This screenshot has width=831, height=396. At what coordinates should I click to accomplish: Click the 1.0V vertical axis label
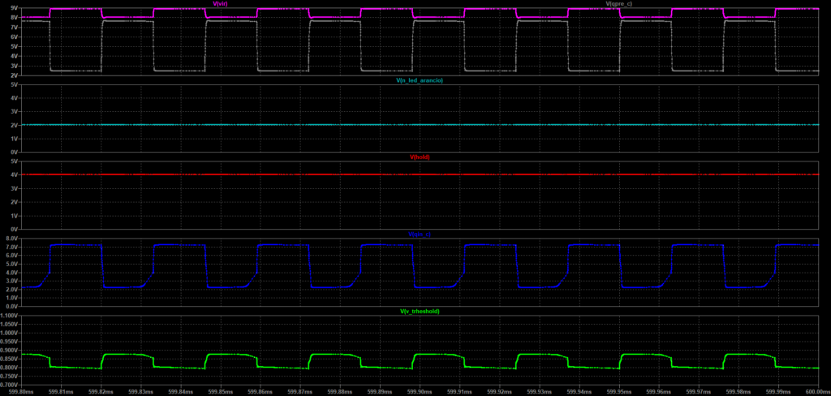pyautogui.click(x=12, y=298)
